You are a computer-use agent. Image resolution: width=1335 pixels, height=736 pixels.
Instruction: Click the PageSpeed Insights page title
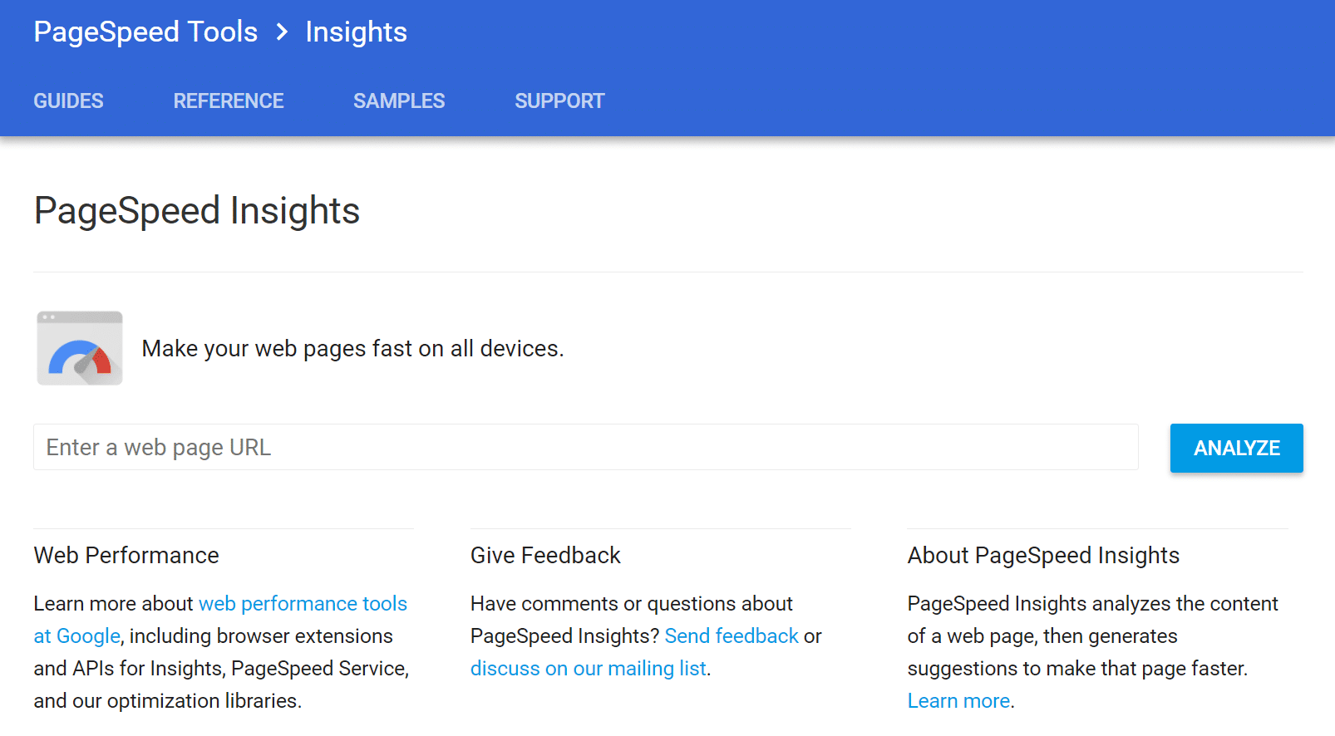196,210
